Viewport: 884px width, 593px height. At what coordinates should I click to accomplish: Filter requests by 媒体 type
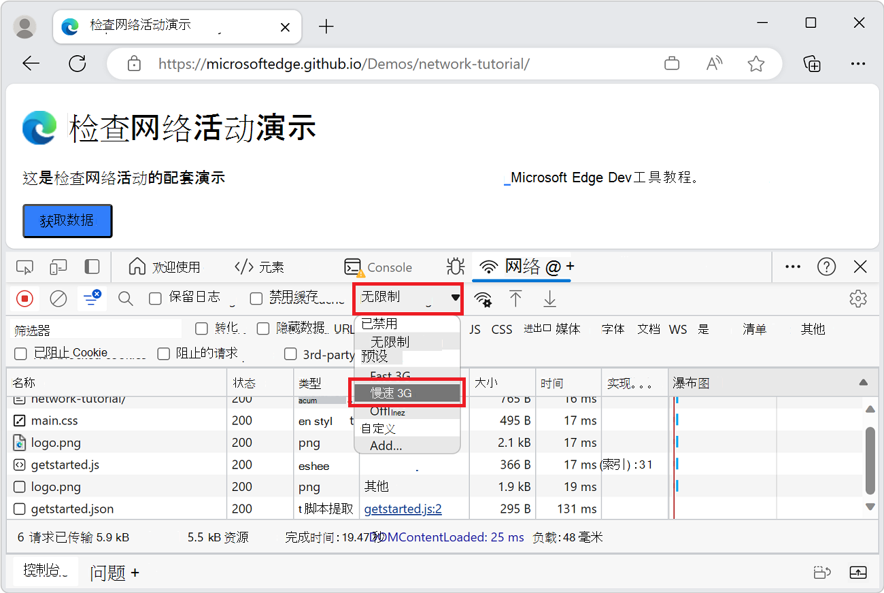click(x=568, y=329)
